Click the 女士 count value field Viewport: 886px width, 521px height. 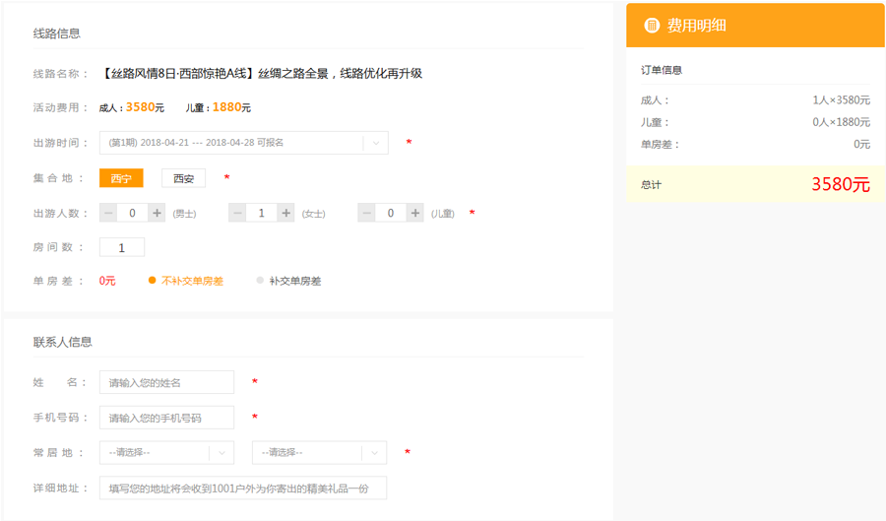click(x=262, y=213)
